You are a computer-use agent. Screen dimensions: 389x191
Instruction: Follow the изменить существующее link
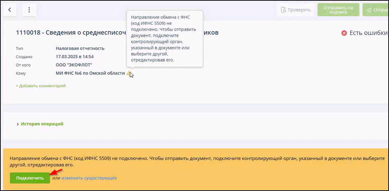tap(89, 178)
